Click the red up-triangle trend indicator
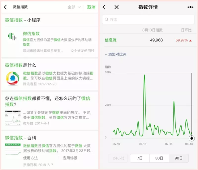The image size is (198, 170). pyautogui.click(x=190, y=40)
